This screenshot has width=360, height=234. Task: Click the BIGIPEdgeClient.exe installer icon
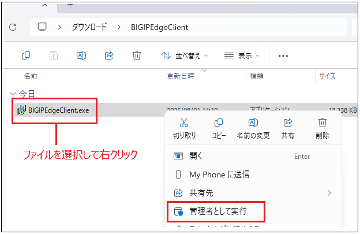pyautogui.click(x=21, y=110)
